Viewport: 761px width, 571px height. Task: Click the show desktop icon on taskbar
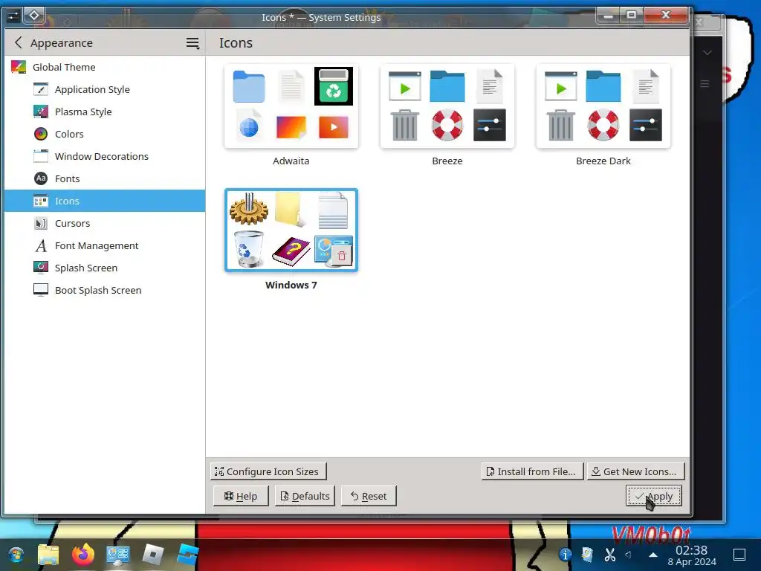coord(739,555)
